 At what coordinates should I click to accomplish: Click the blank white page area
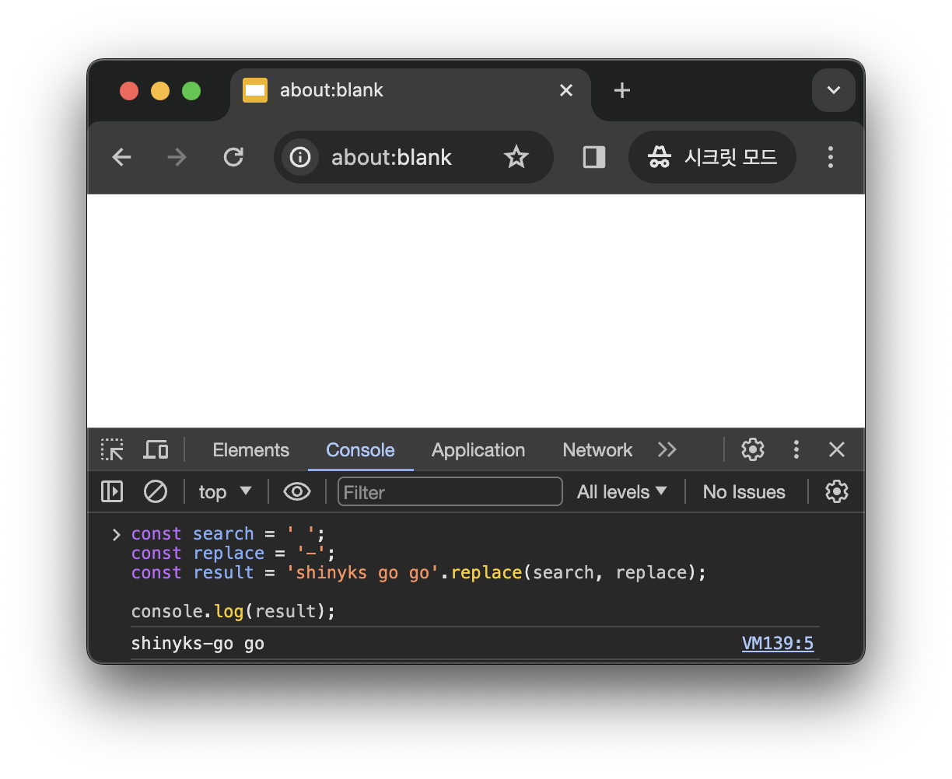[476, 311]
